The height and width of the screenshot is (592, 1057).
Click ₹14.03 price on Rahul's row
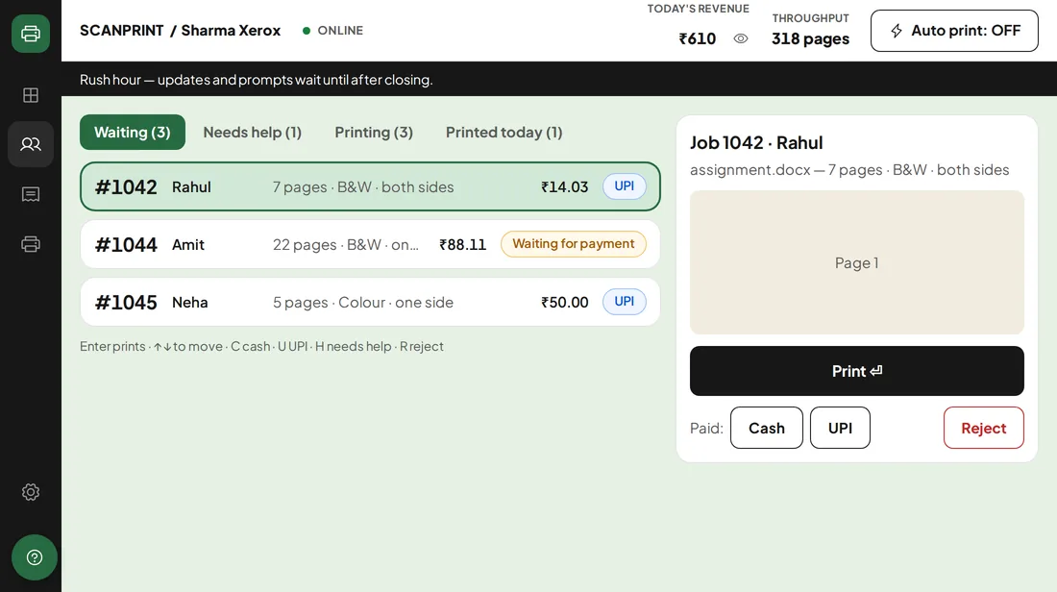564,186
